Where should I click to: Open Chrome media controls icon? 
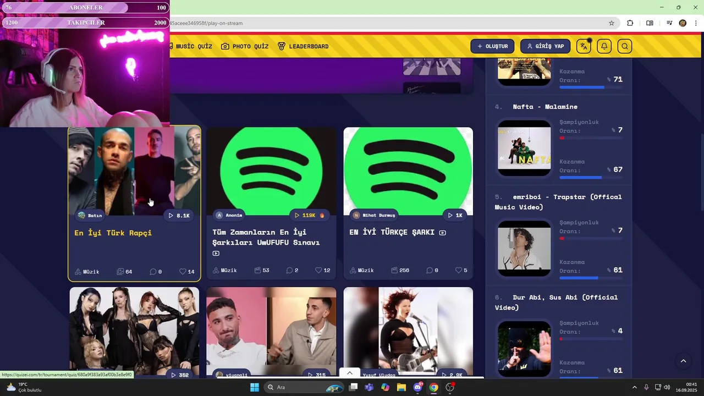669,23
